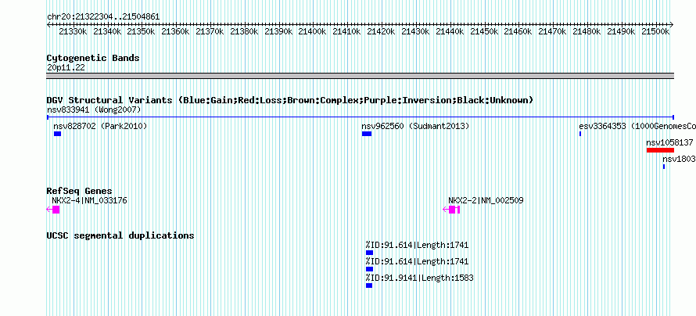The width and height of the screenshot is (696, 316).
Task: Pick the 21380k ruler position
Action: (244, 31)
